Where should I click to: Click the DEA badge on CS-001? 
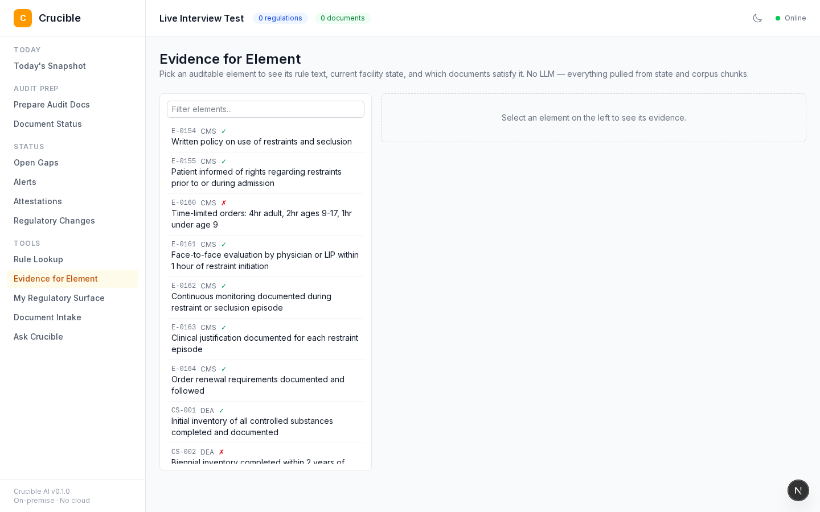[x=207, y=411]
